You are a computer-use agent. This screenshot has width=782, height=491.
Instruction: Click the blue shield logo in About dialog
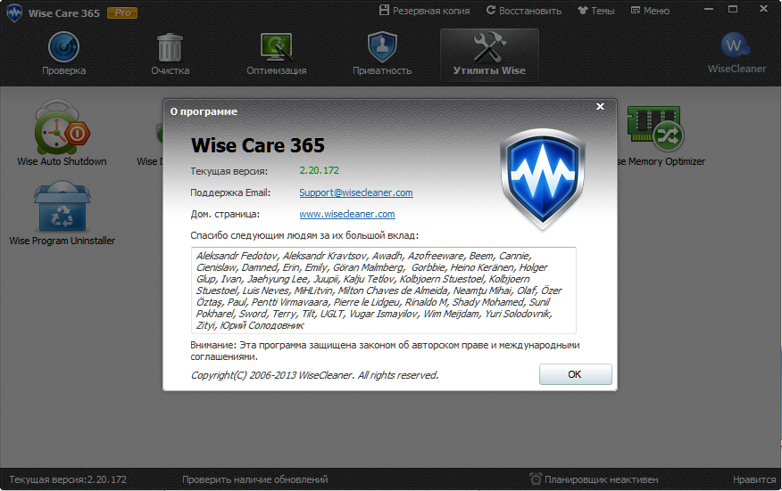543,179
